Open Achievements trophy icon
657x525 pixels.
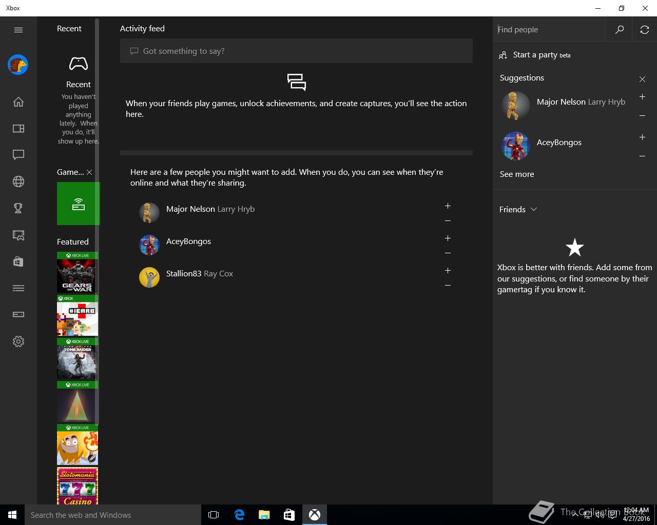[x=18, y=208]
